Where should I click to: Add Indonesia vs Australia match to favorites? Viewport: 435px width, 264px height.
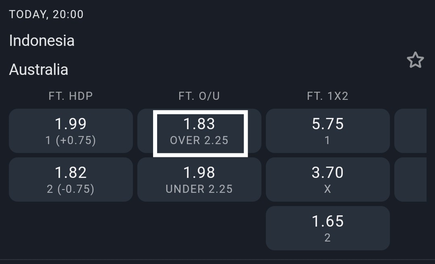point(415,60)
